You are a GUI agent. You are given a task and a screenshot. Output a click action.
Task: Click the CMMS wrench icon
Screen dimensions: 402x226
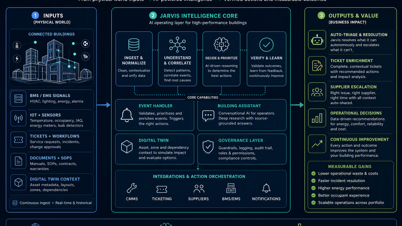tap(132, 188)
